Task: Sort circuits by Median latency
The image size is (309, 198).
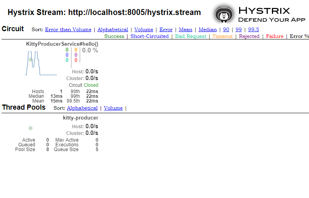Action: pyautogui.click(x=208, y=30)
